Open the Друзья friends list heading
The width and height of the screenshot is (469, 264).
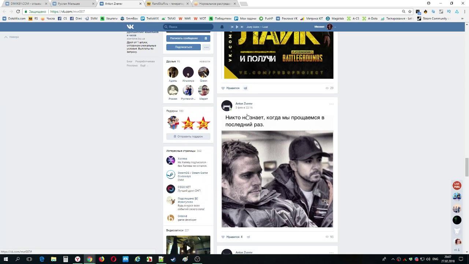coord(171,61)
